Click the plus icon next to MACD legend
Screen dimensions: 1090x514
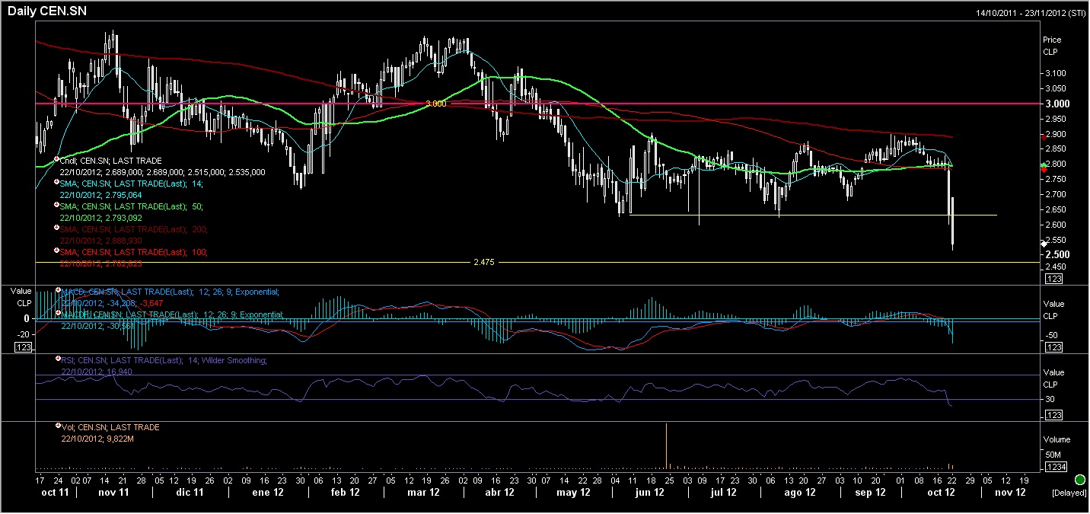point(57,290)
